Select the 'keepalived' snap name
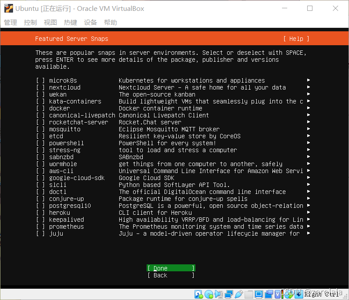The height and width of the screenshot is (300, 349). 66,220
